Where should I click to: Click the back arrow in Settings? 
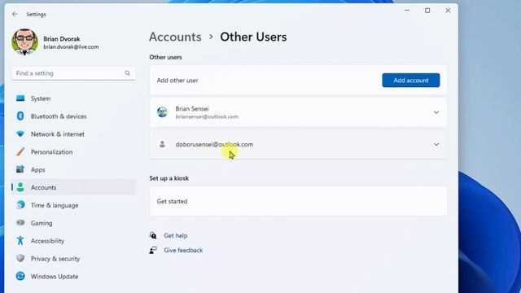click(x=15, y=14)
